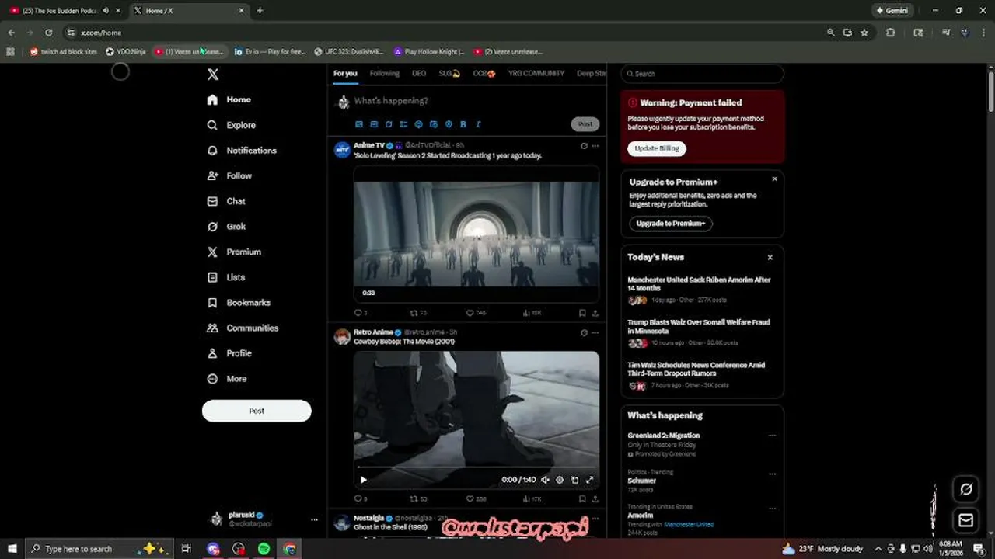The width and height of the screenshot is (995, 559).
Task: Click the large white Post button in the sidebar
Action: click(x=257, y=411)
